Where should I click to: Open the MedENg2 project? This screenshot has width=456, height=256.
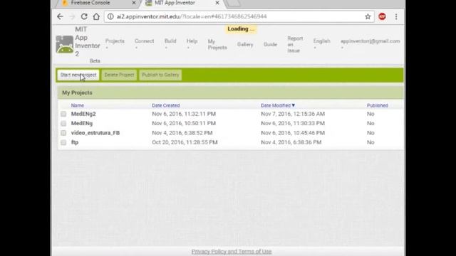83,114
